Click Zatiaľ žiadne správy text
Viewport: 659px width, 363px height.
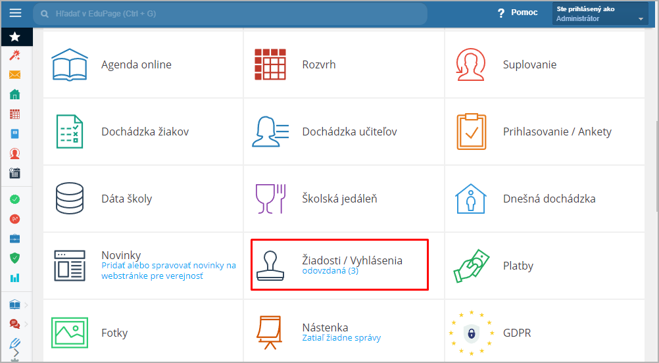click(x=342, y=338)
